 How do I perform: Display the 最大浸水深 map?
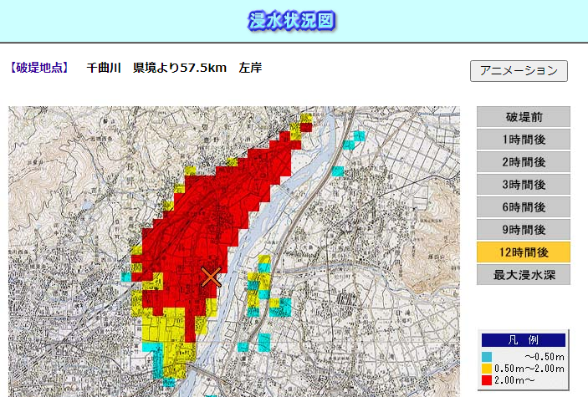click(524, 274)
